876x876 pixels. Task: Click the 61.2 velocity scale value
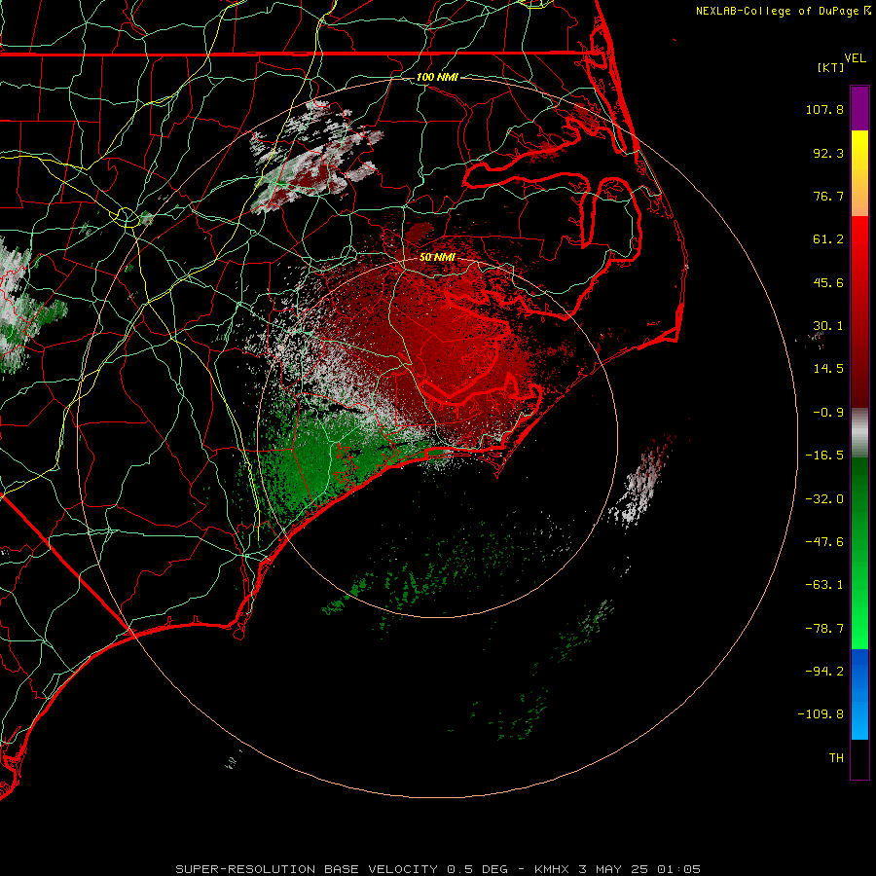[828, 239]
